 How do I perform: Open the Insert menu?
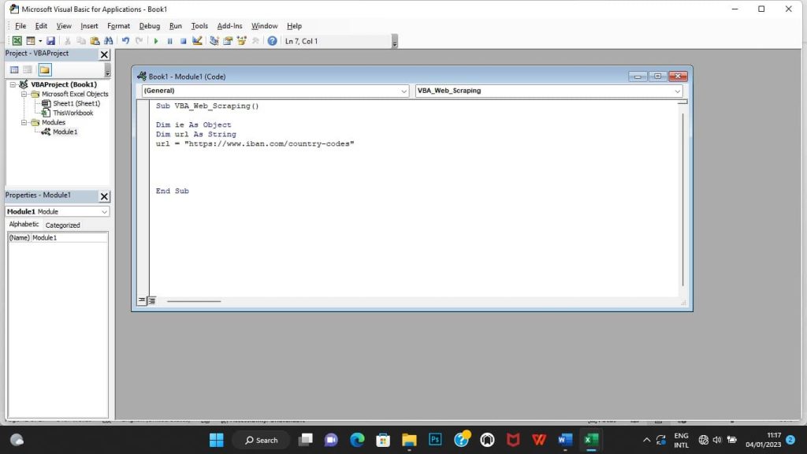point(89,26)
